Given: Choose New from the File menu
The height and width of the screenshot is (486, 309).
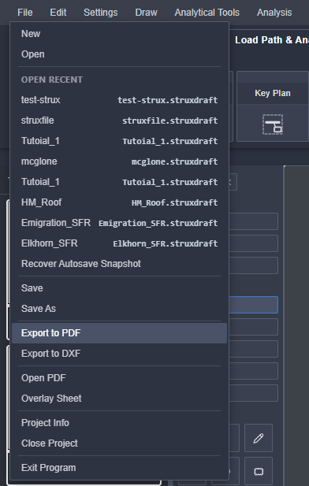Looking at the screenshot, I should point(120,33).
